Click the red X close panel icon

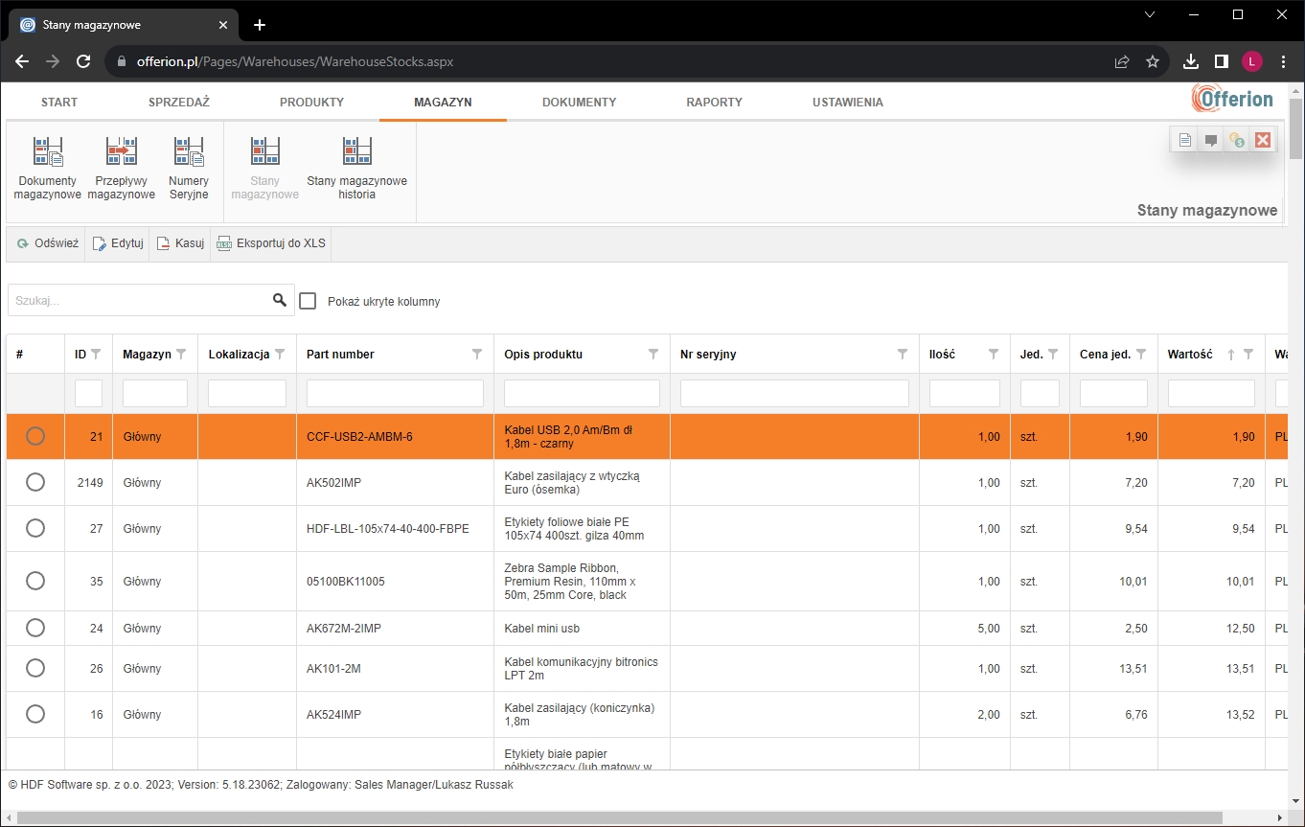tap(1262, 139)
